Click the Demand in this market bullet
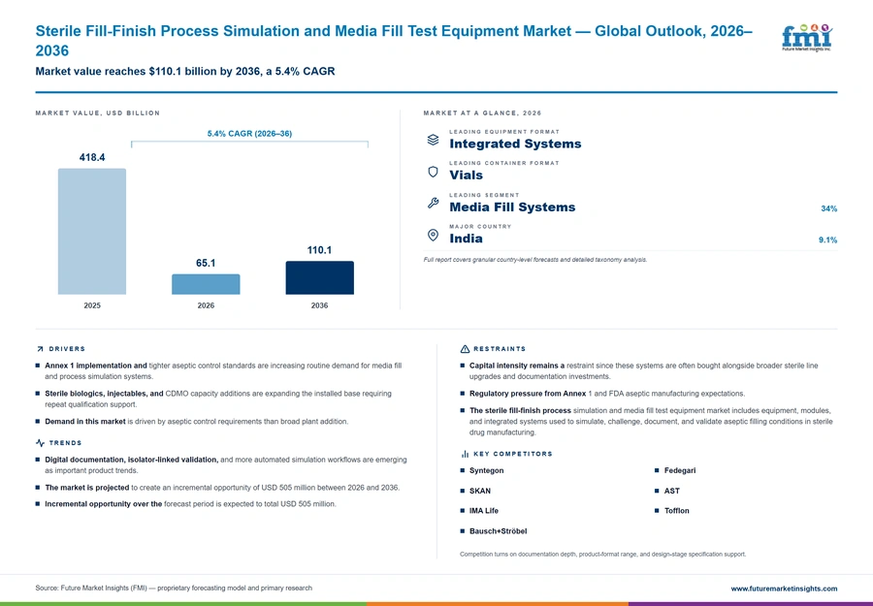Image resolution: width=873 pixels, height=606 pixels. pos(192,422)
